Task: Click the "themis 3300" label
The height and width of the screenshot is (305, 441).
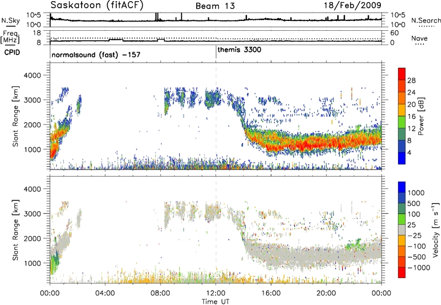Action: point(239,50)
